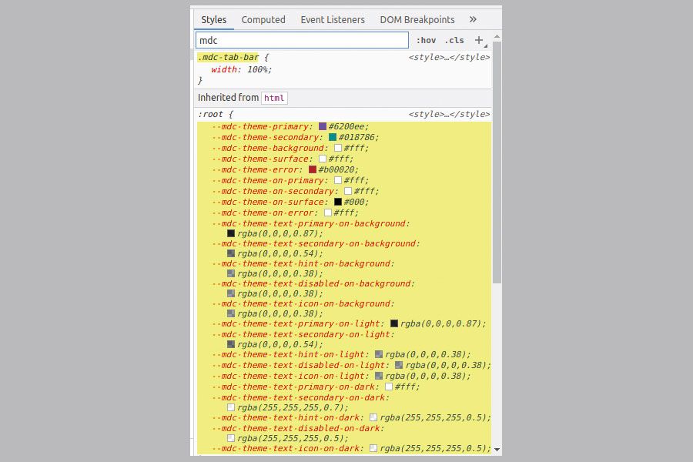Click the styles filter field containing mdc
693x462 pixels.
pyautogui.click(x=302, y=39)
